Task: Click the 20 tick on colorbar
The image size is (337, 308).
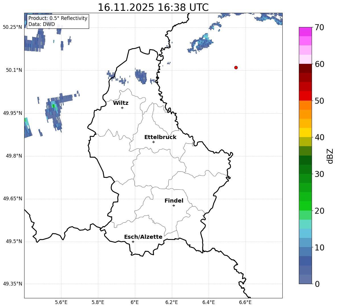Action: [319, 211]
